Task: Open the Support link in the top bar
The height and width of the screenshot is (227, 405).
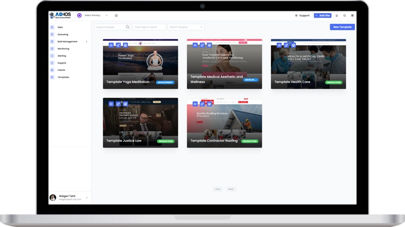Action: [x=302, y=15]
